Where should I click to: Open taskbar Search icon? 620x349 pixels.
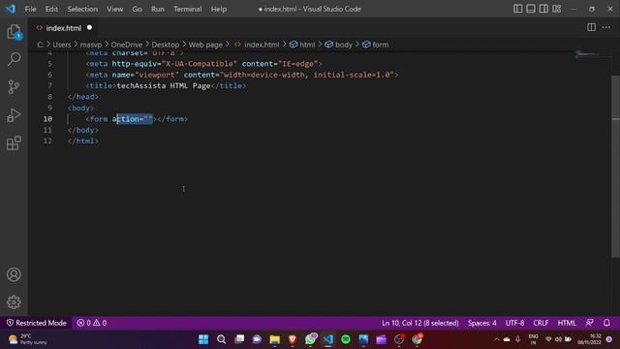222,339
